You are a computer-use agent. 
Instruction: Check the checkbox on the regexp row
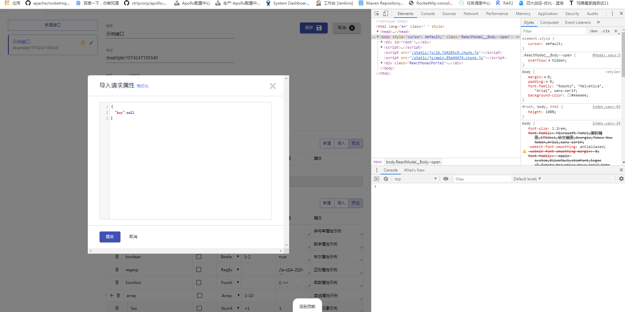(x=199, y=270)
